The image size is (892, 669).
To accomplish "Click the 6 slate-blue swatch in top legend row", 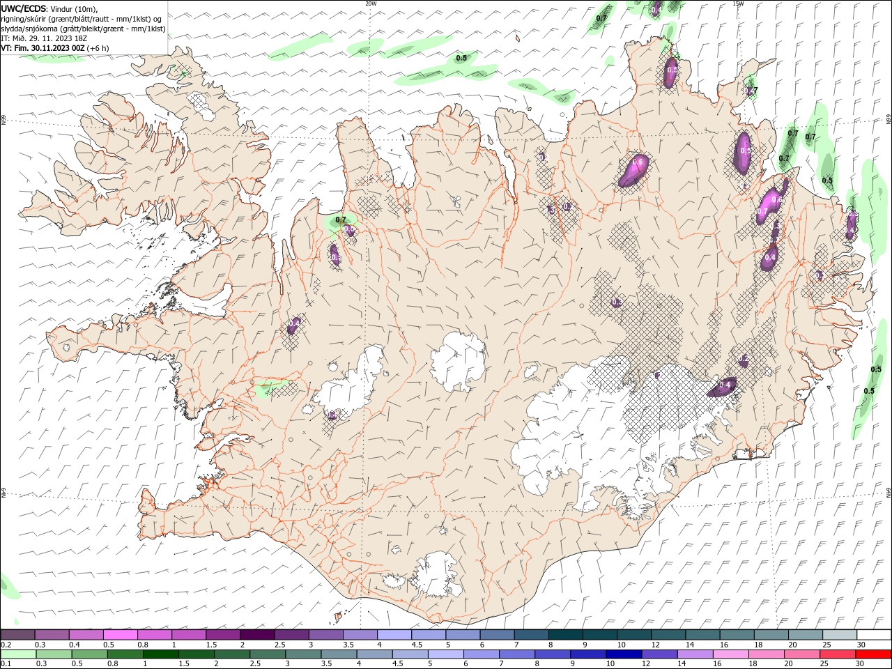I will pyautogui.click(x=498, y=635).
